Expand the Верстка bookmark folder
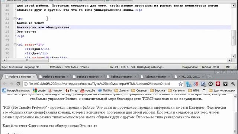 tap(158, 90)
